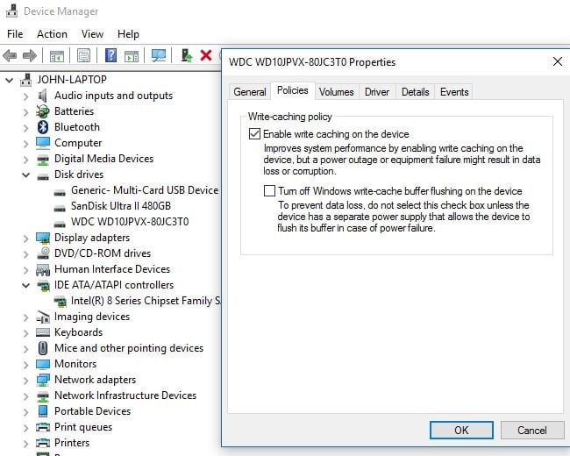This screenshot has width=570, height=456.
Task: Open the File menu
Action: [15, 34]
